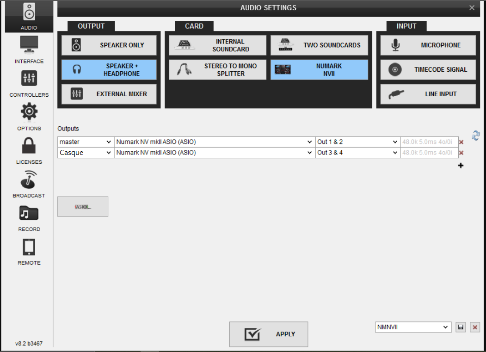
Task: Enable Timecode Signal input
Action: 428,70
